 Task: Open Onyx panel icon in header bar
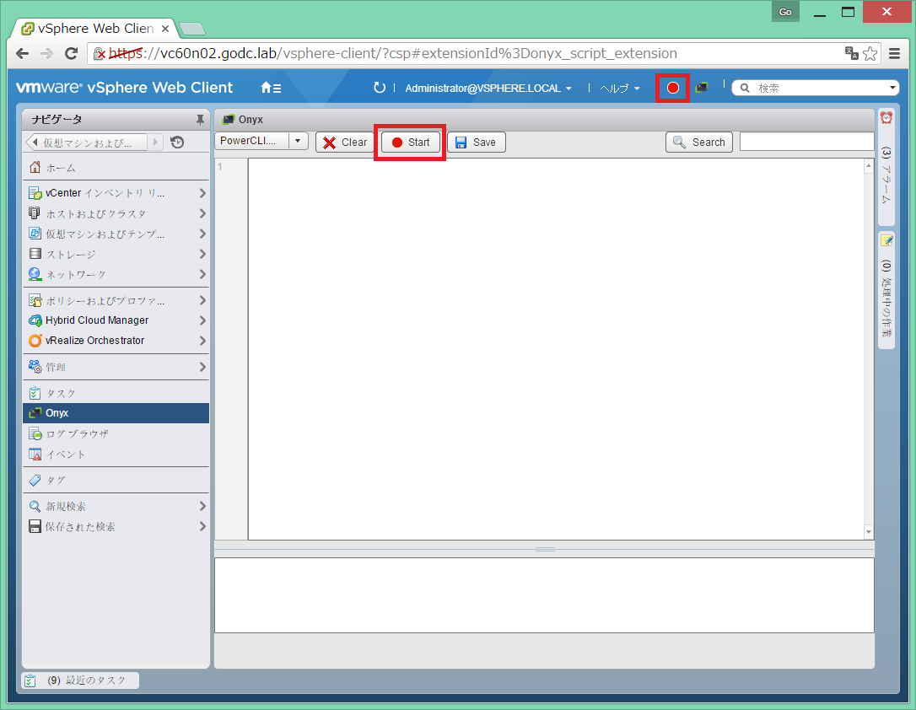[702, 88]
